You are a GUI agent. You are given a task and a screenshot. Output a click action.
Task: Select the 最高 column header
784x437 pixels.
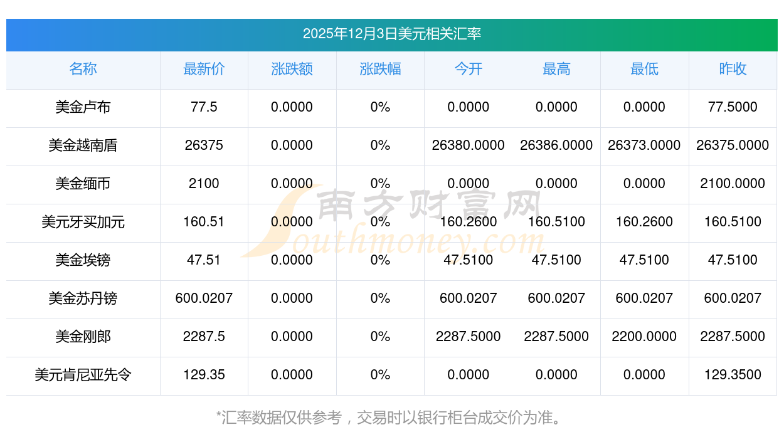[556, 69]
